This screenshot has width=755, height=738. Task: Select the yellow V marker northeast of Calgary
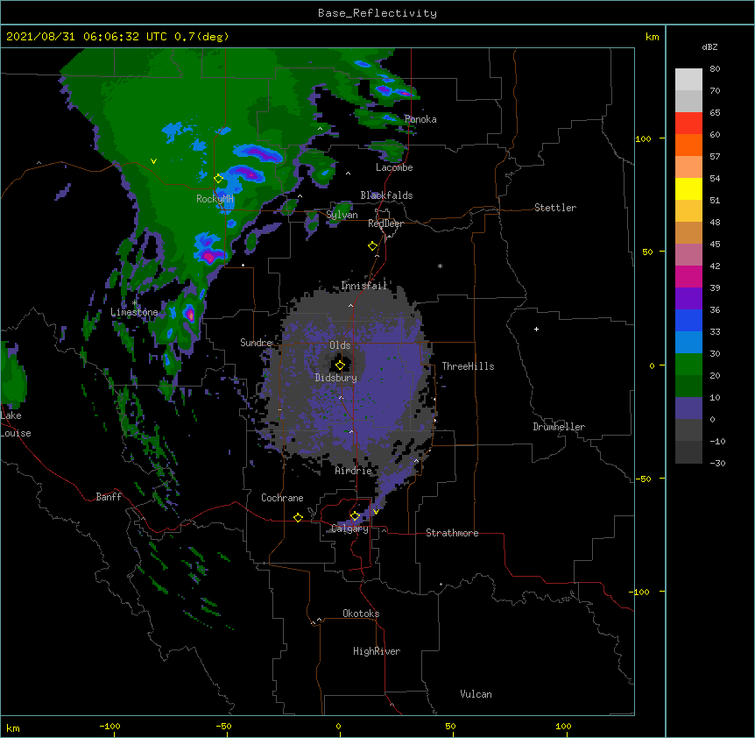coord(376,512)
